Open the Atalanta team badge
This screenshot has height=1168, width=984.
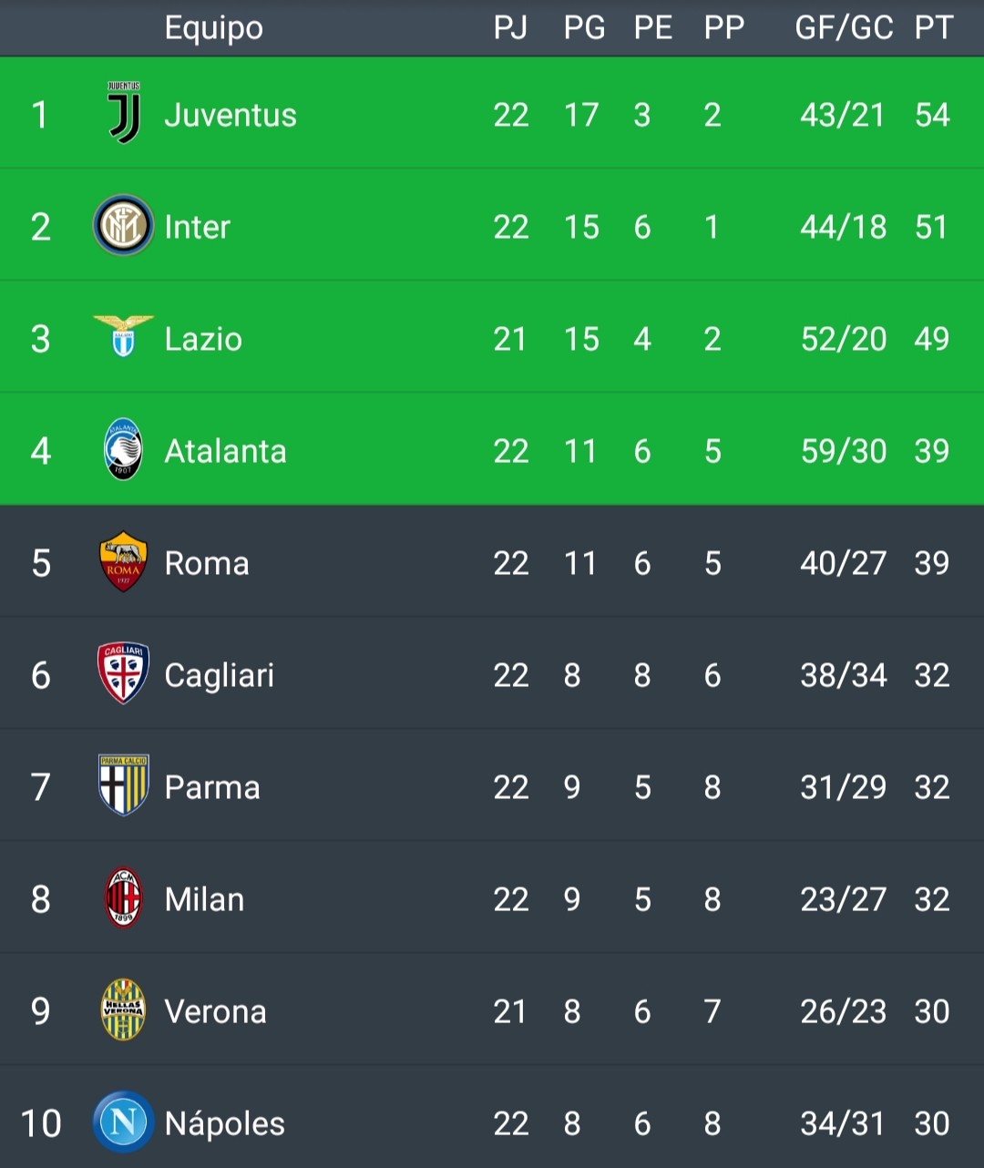tap(123, 449)
